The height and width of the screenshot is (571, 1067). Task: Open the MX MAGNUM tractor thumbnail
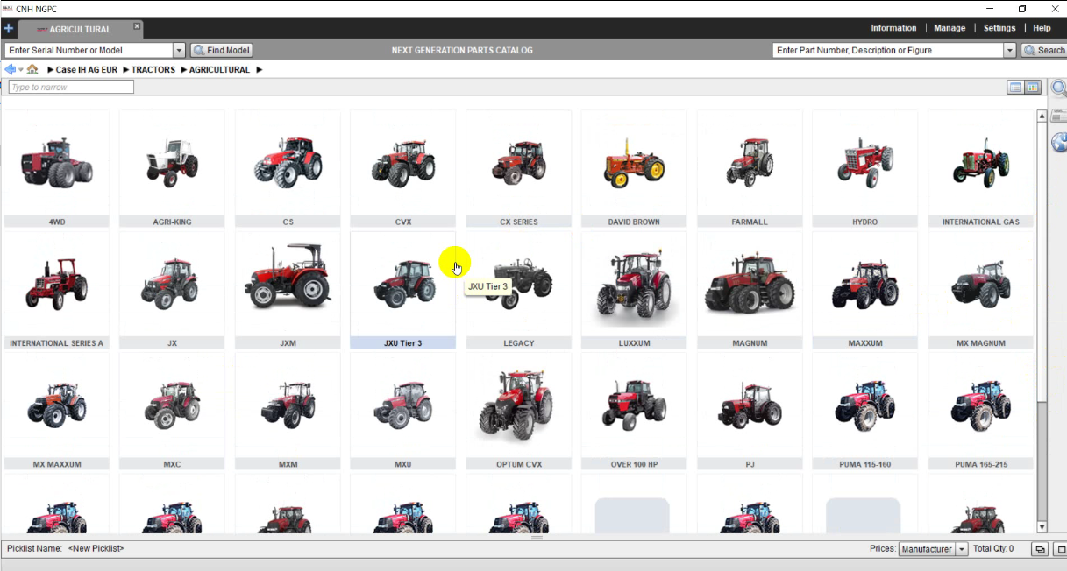pyautogui.click(x=980, y=290)
